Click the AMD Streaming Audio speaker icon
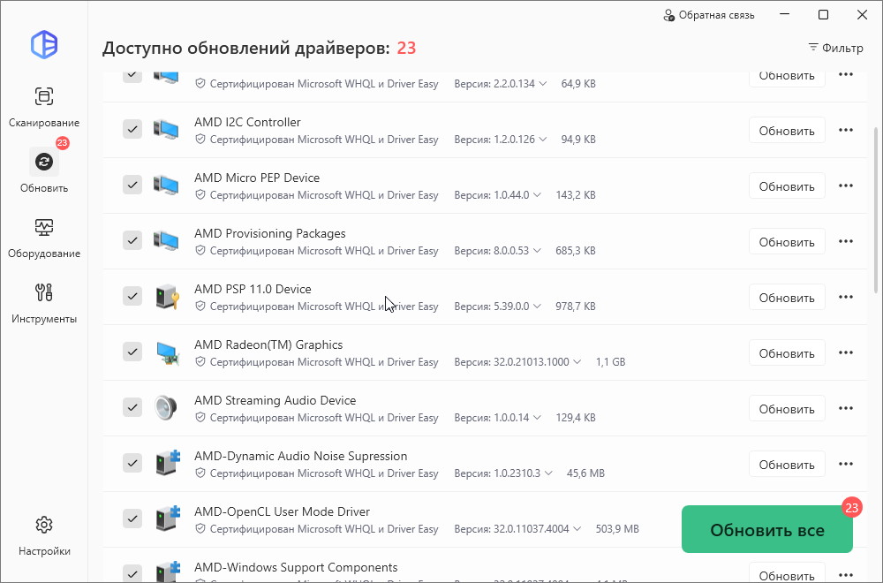 point(166,408)
